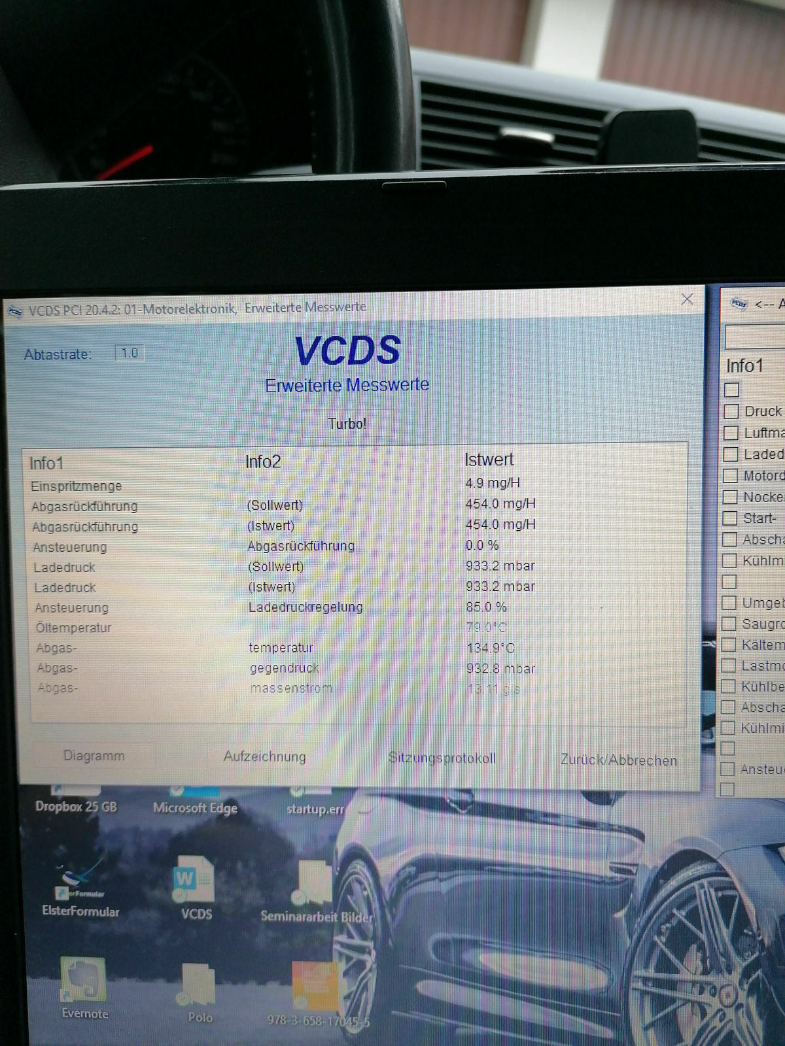Click the VCDS title bar app icon
Viewport: 785px width, 1046px height.
click(14, 311)
